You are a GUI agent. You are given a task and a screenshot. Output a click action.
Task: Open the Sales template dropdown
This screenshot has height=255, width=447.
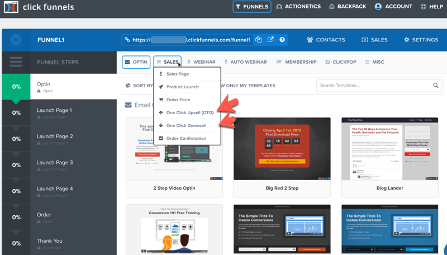coord(167,62)
